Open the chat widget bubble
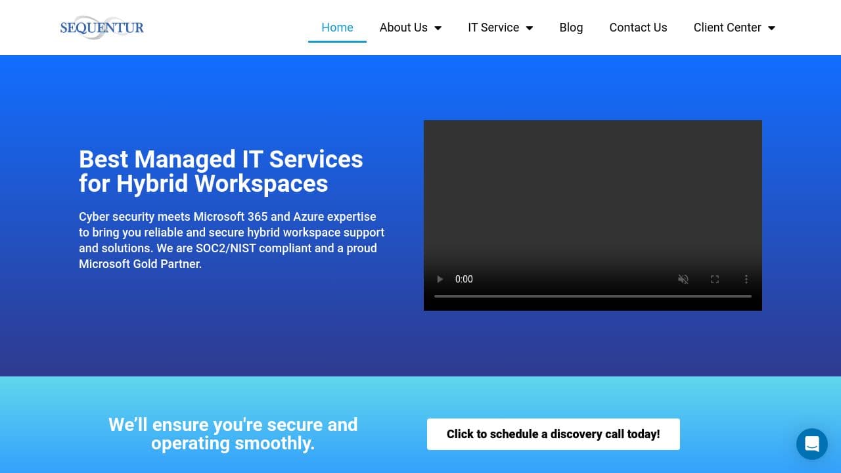Image resolution: width=841 pixels, height=473 pixels. [812, 444]
